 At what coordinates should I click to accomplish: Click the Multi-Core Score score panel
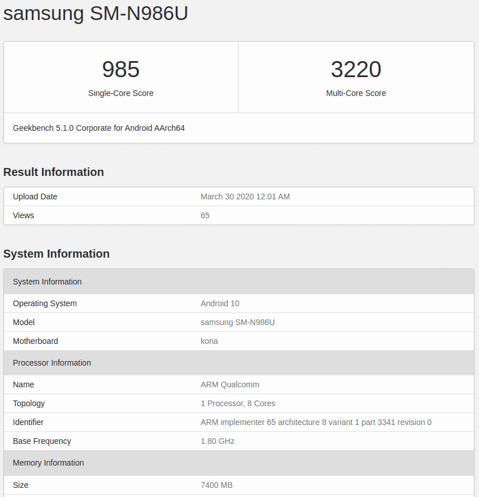pos(356,77)
